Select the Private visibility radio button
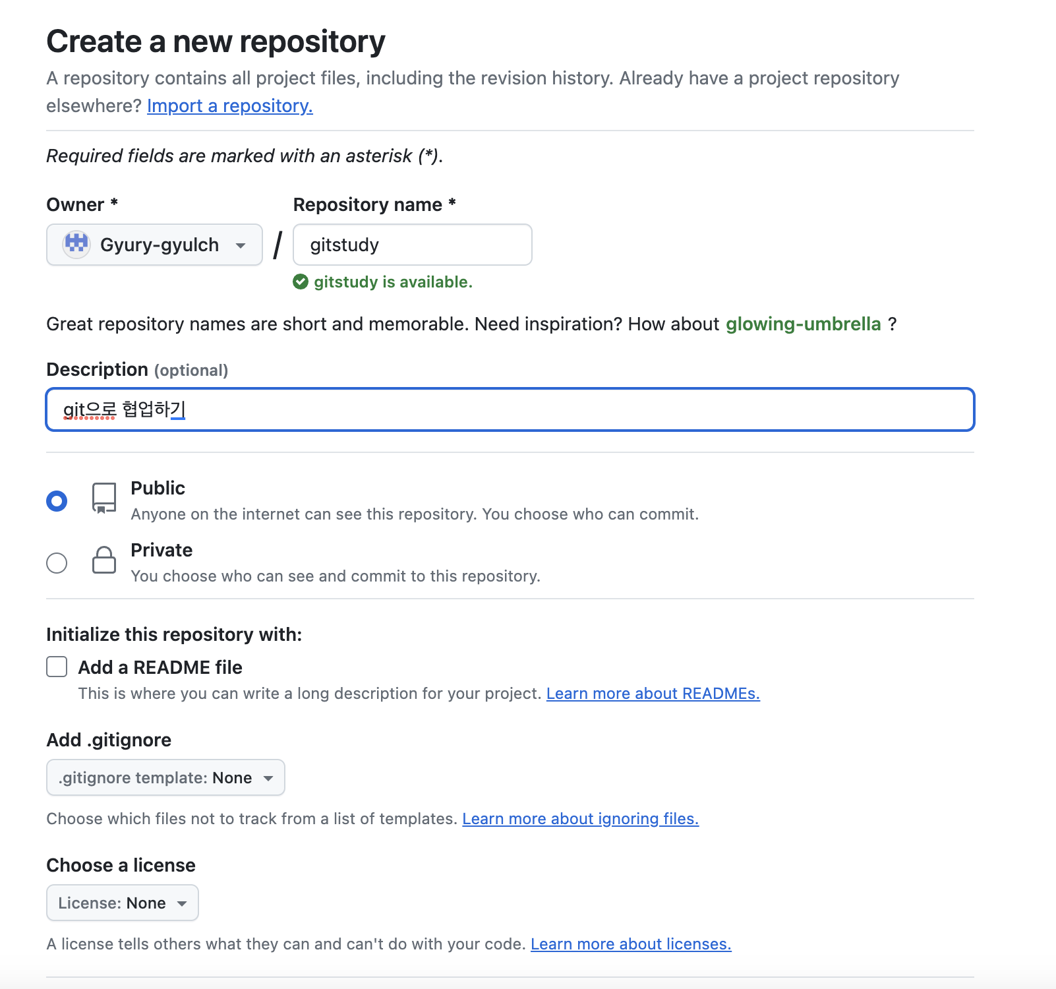 click(x=57, y=563)
